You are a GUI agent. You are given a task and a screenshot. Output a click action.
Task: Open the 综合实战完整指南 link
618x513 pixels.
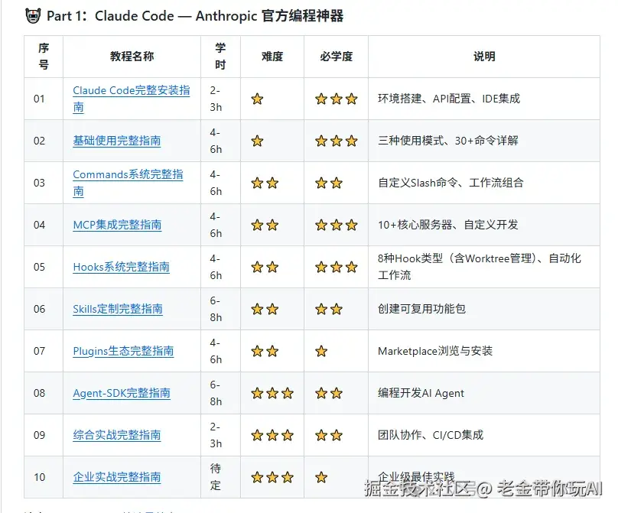tap(117, 435)
